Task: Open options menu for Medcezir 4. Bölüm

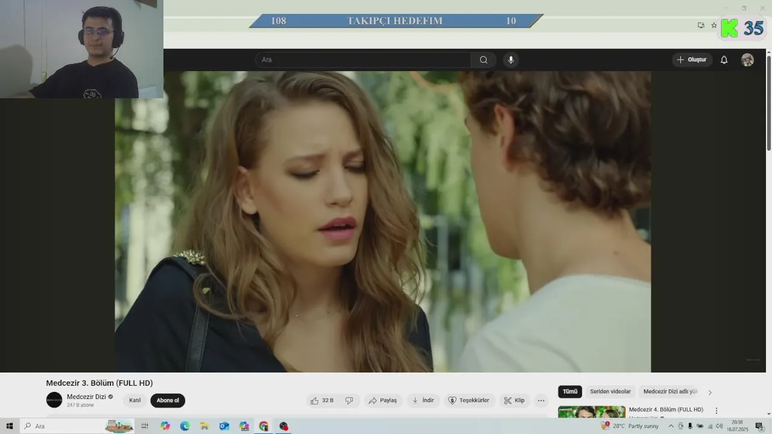Action: pyautogui.click(x=717, y=410)
